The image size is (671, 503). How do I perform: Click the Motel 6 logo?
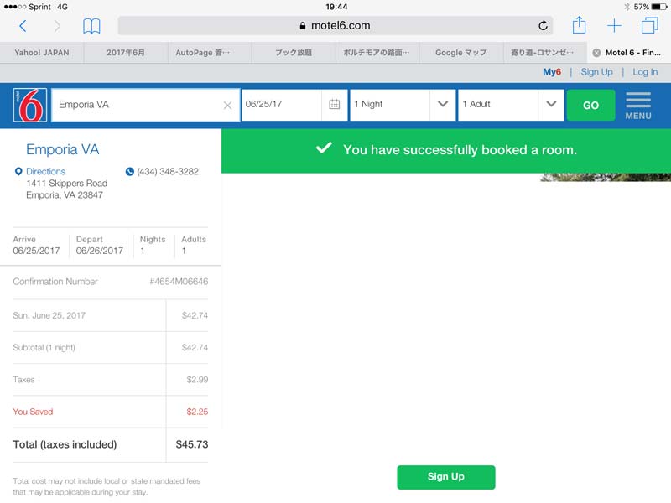[x=30, y=106]
